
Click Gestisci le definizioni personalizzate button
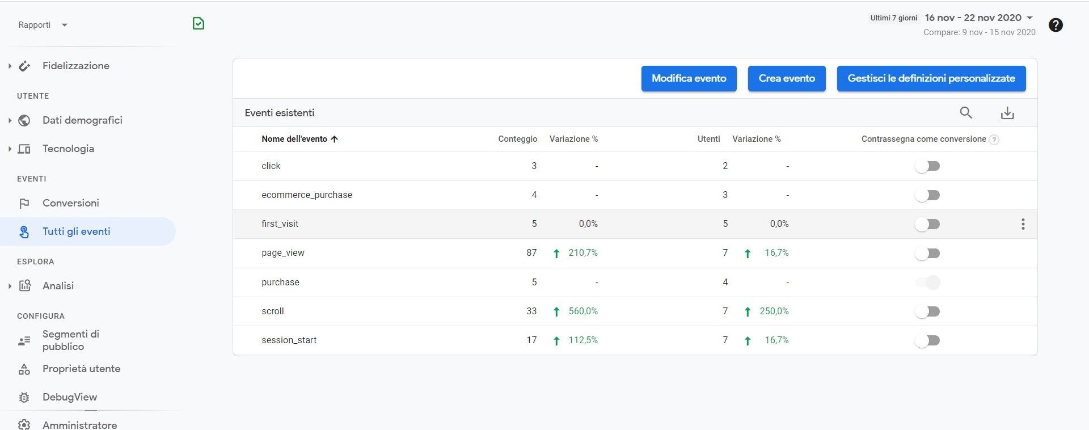(x=931, y=78)
